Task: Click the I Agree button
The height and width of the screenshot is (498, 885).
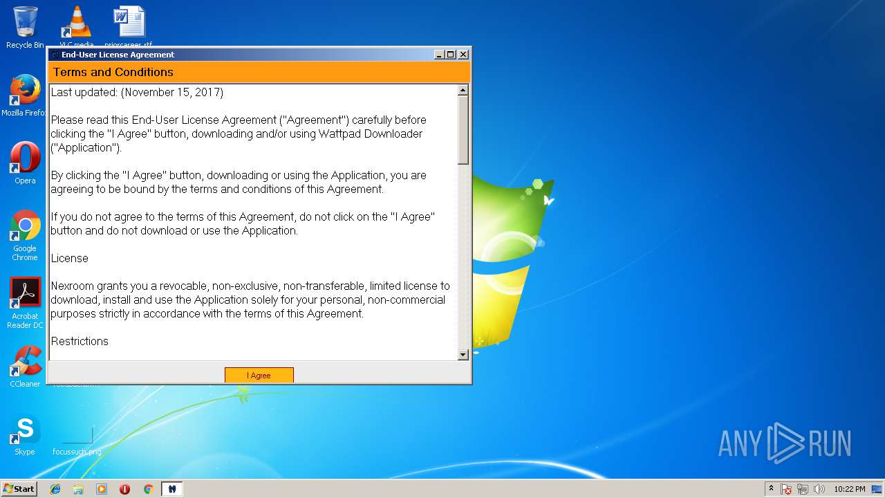Action: coord(259,375)
